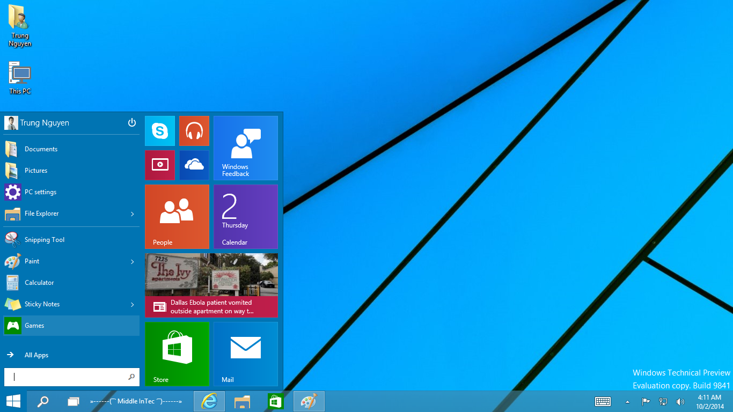Expand the Sticky Notes jump list arrow
Image resolution: width=733 pixels, height=412 pixels.
[x=133, y=305]
